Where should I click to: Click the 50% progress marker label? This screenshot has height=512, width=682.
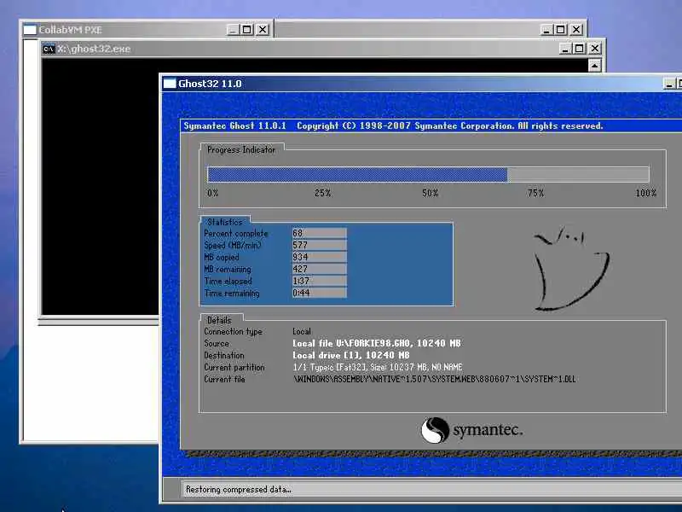430,193
